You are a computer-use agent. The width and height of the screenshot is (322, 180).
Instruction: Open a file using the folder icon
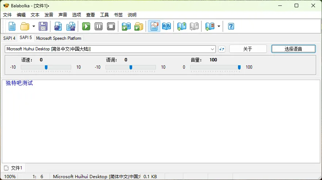tap(25, 26)
